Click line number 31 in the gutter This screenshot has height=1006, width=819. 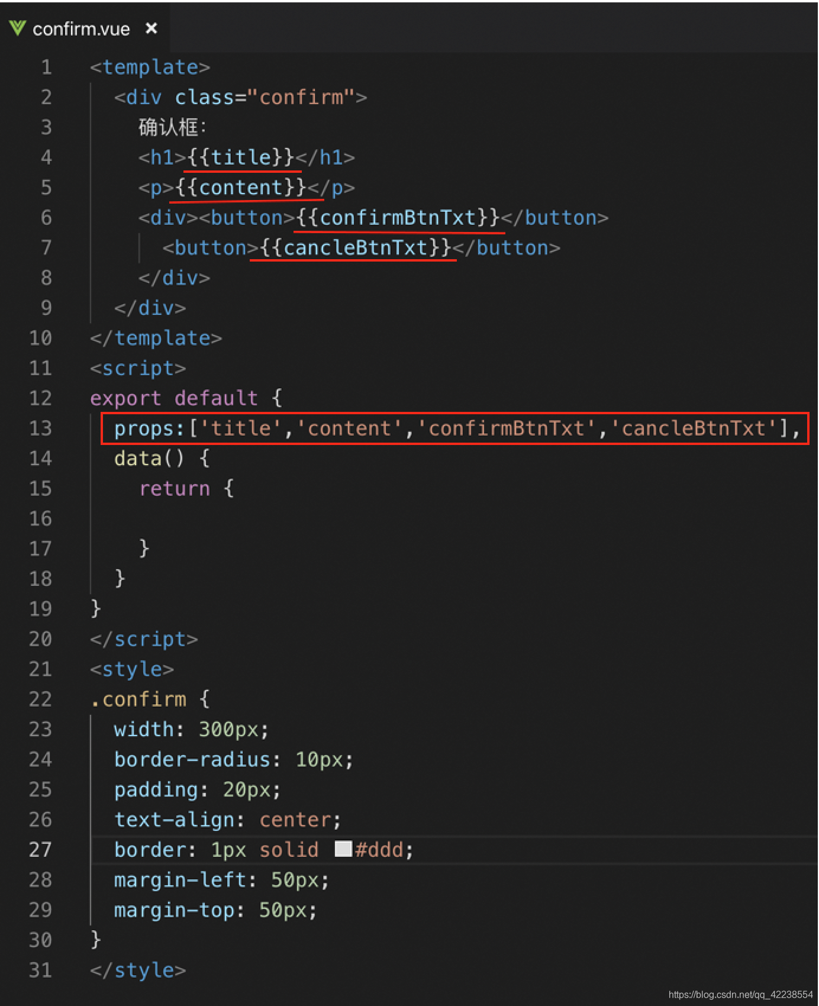coord(40,970)
